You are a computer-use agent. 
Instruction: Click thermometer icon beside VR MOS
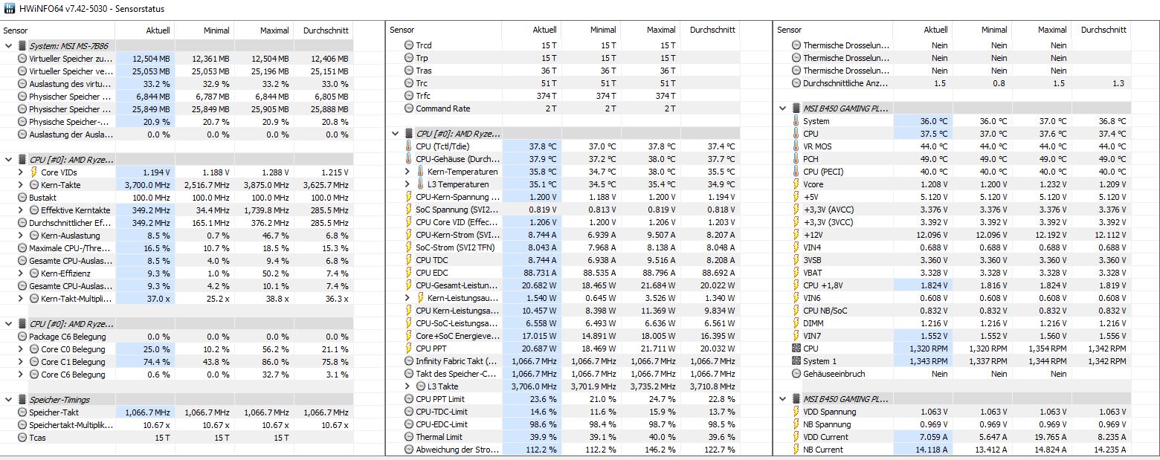(796, 146)
